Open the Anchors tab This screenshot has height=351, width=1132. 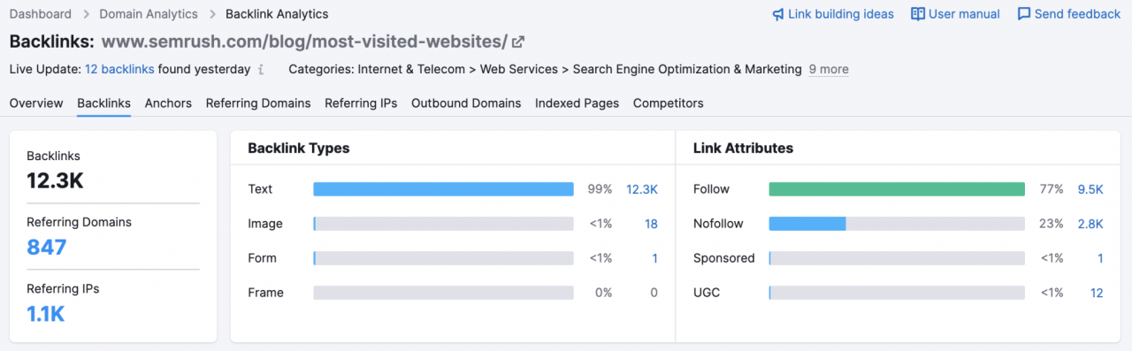coord(168,103)
